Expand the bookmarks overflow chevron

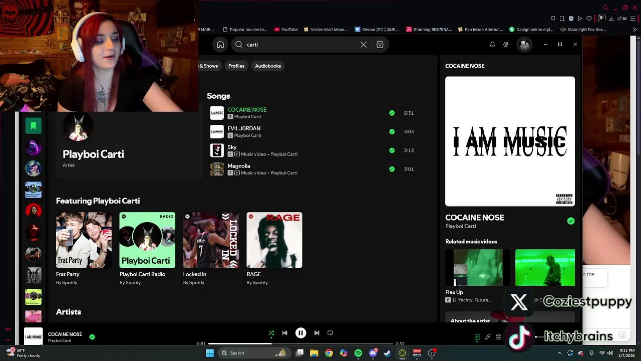(x=634, y=30)
